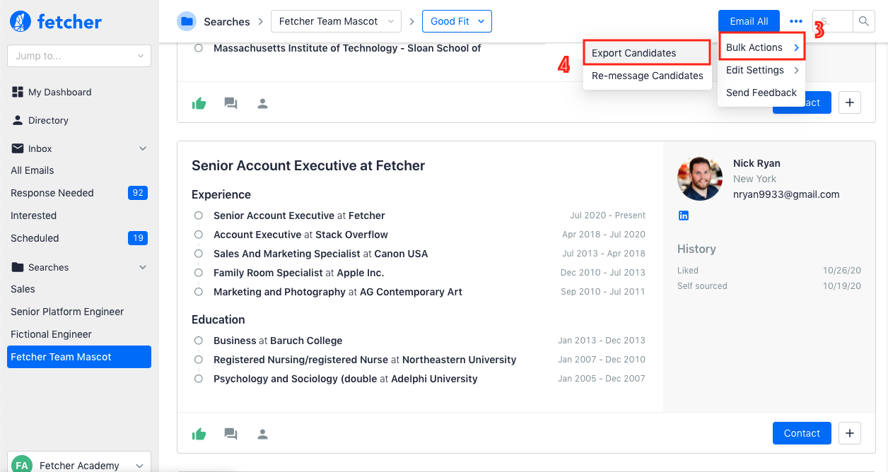Viewport: 888px width, 472px height.
Task: Collapse the Searches section chevron
Action: 143,267
